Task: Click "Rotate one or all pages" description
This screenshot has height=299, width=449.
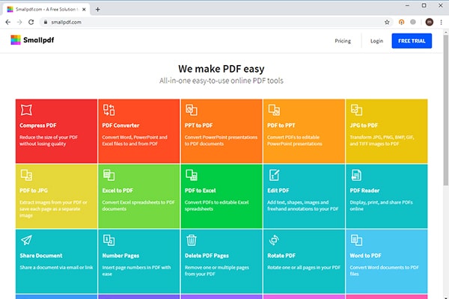Action: coord(304,268)
